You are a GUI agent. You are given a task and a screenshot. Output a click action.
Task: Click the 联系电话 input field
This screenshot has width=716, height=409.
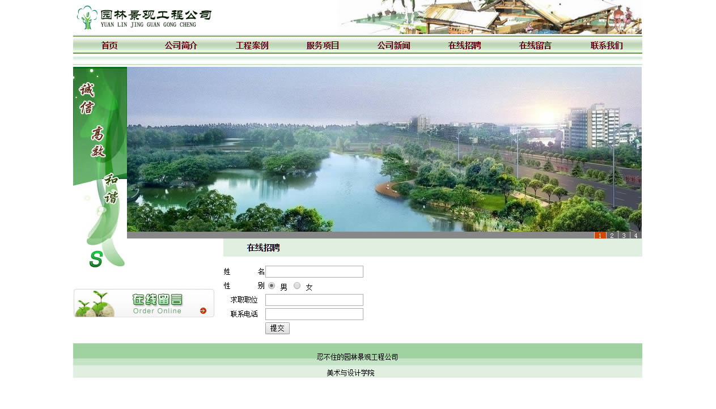[314, 314]
